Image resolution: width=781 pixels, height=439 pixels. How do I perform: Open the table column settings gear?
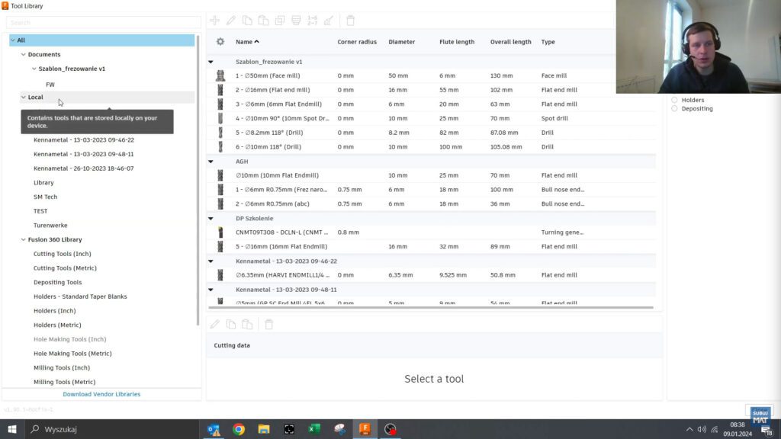[220, 42]
